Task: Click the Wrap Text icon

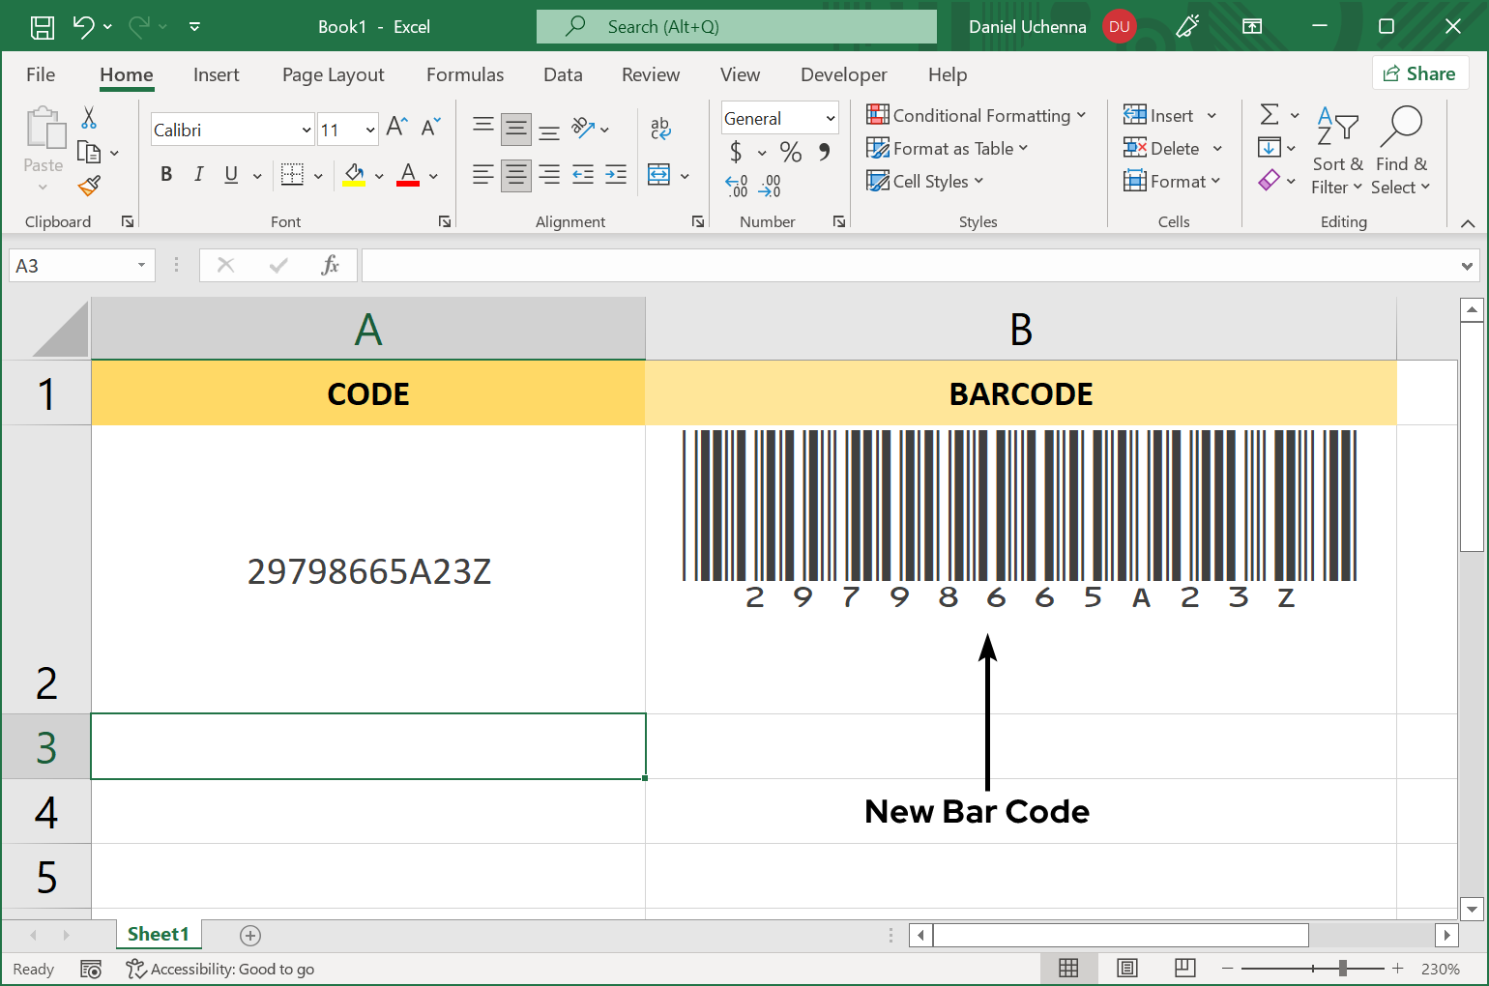Action: tap(661, 127)
